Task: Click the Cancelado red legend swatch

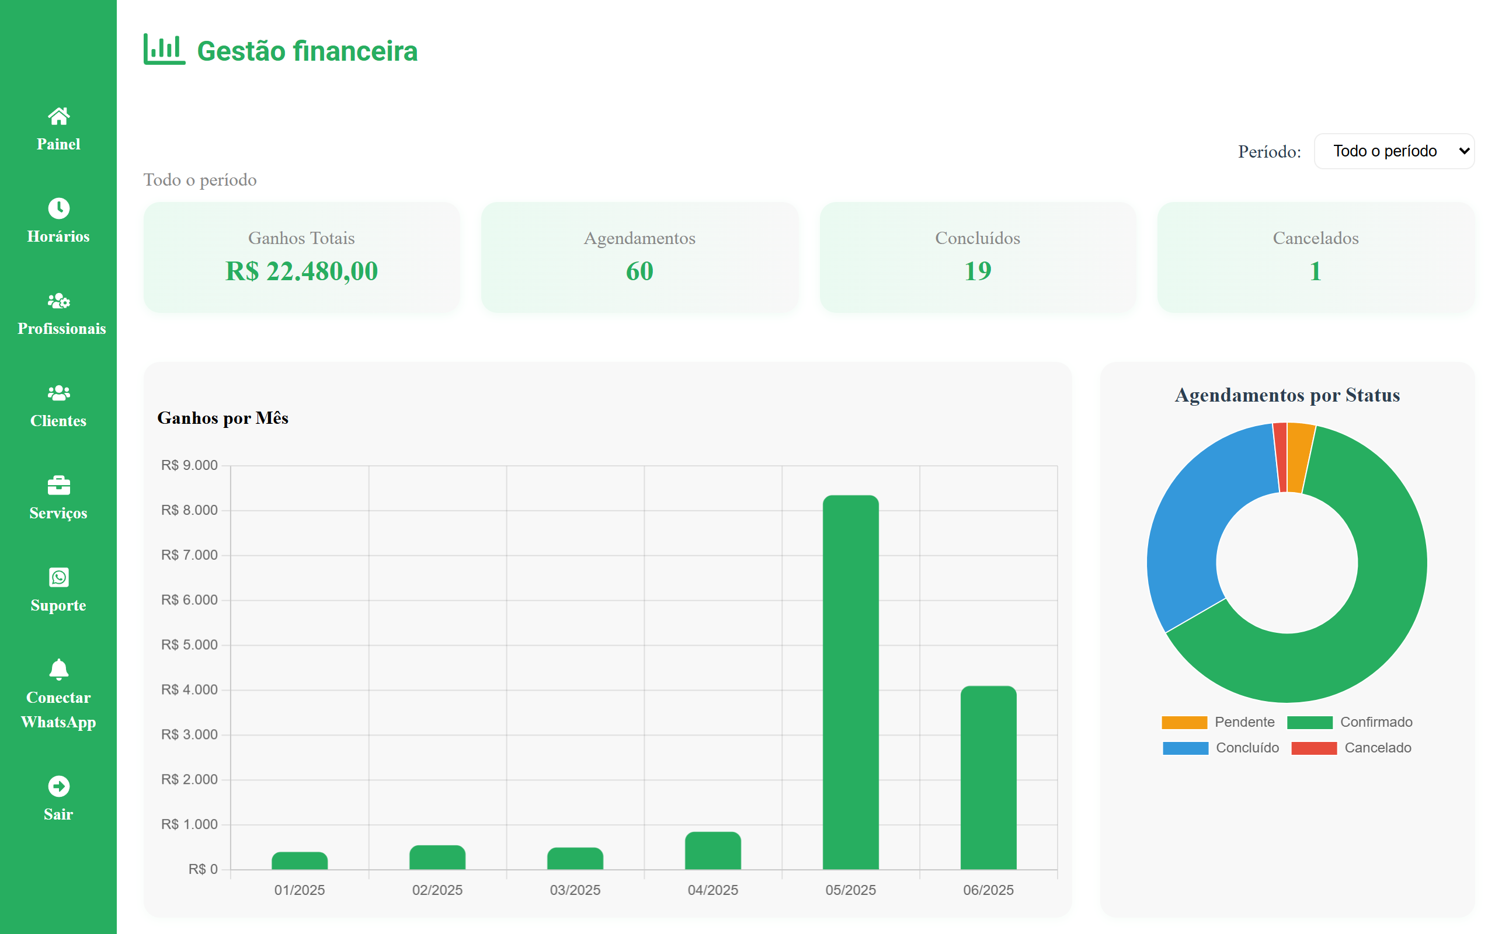Action: pyautogui.click(x=1313, y=748)
